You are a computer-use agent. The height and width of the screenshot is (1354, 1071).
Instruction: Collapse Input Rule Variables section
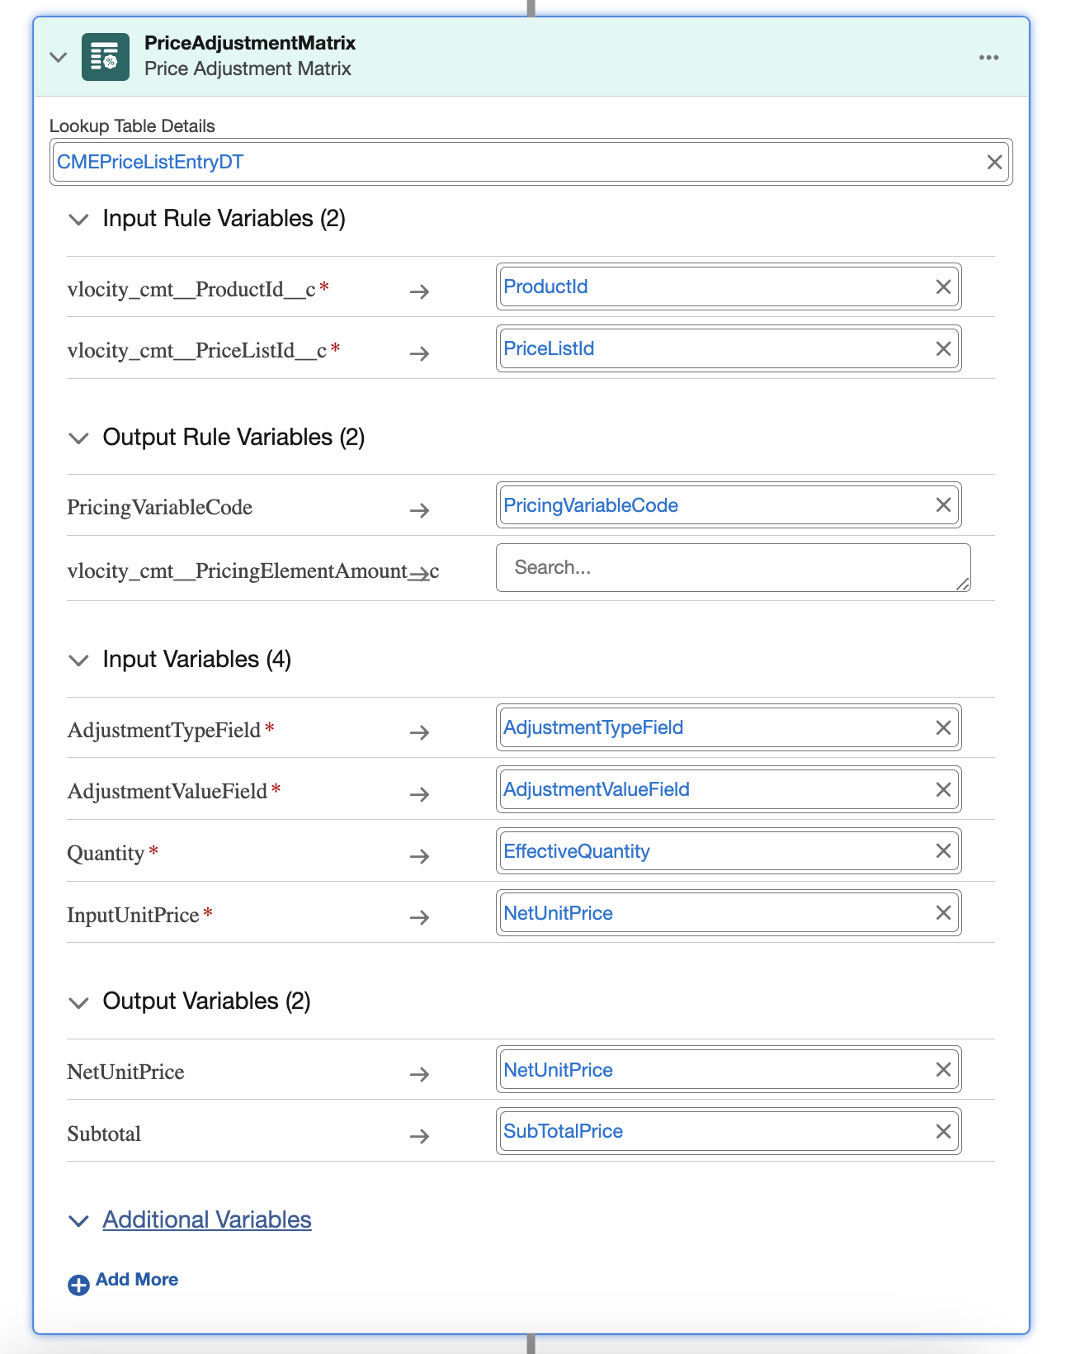click(78, 220)
